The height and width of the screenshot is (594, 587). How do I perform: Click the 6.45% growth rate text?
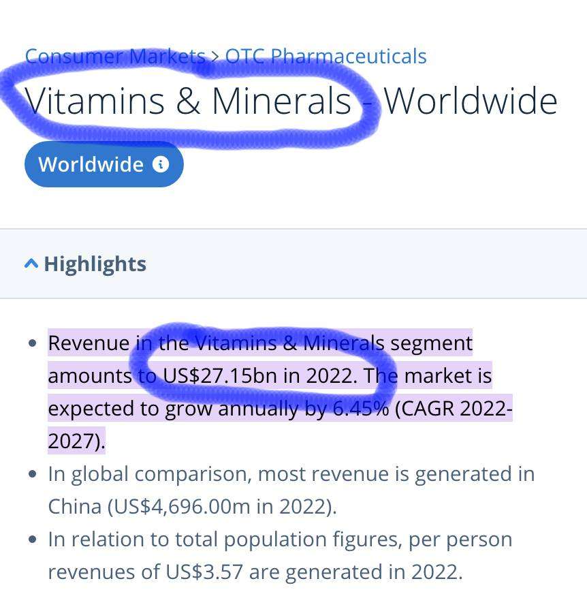360,408
